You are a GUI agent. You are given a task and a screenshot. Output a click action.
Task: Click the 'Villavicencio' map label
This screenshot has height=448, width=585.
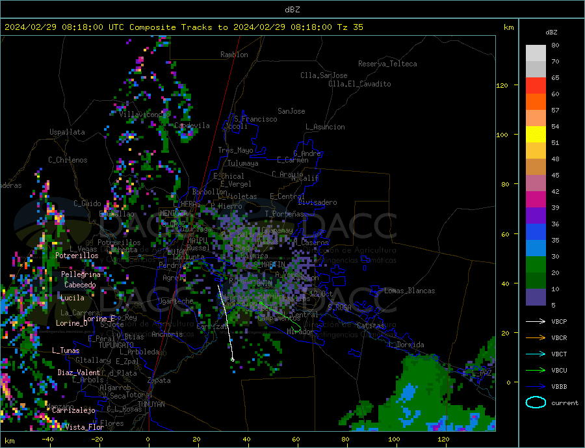(144, 114)
